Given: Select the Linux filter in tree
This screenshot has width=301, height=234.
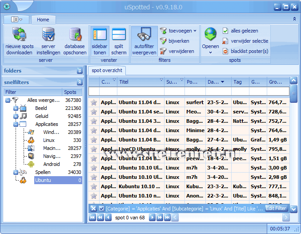Looking at the screenshot, I should (49, 140).
